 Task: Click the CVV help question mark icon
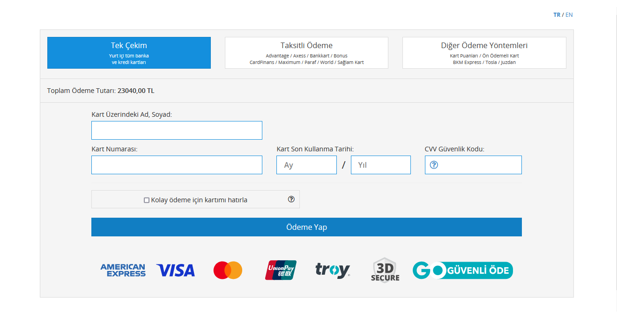click(x=434, y=165)
